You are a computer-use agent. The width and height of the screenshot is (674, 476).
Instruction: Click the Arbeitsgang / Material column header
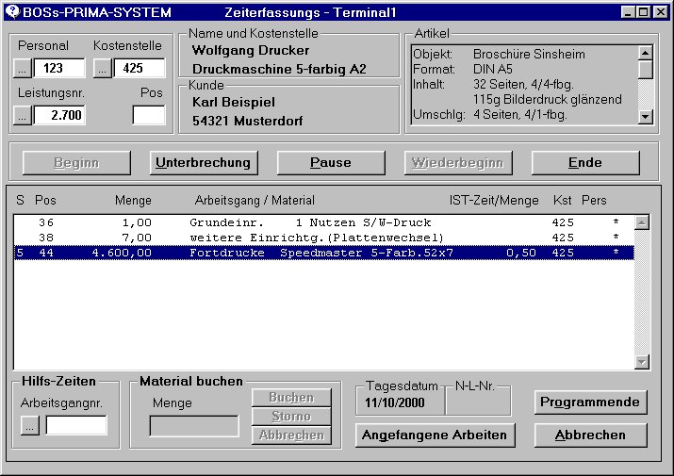tap(255, 201)
